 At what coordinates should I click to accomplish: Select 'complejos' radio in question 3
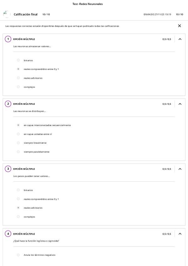[18, 217]
